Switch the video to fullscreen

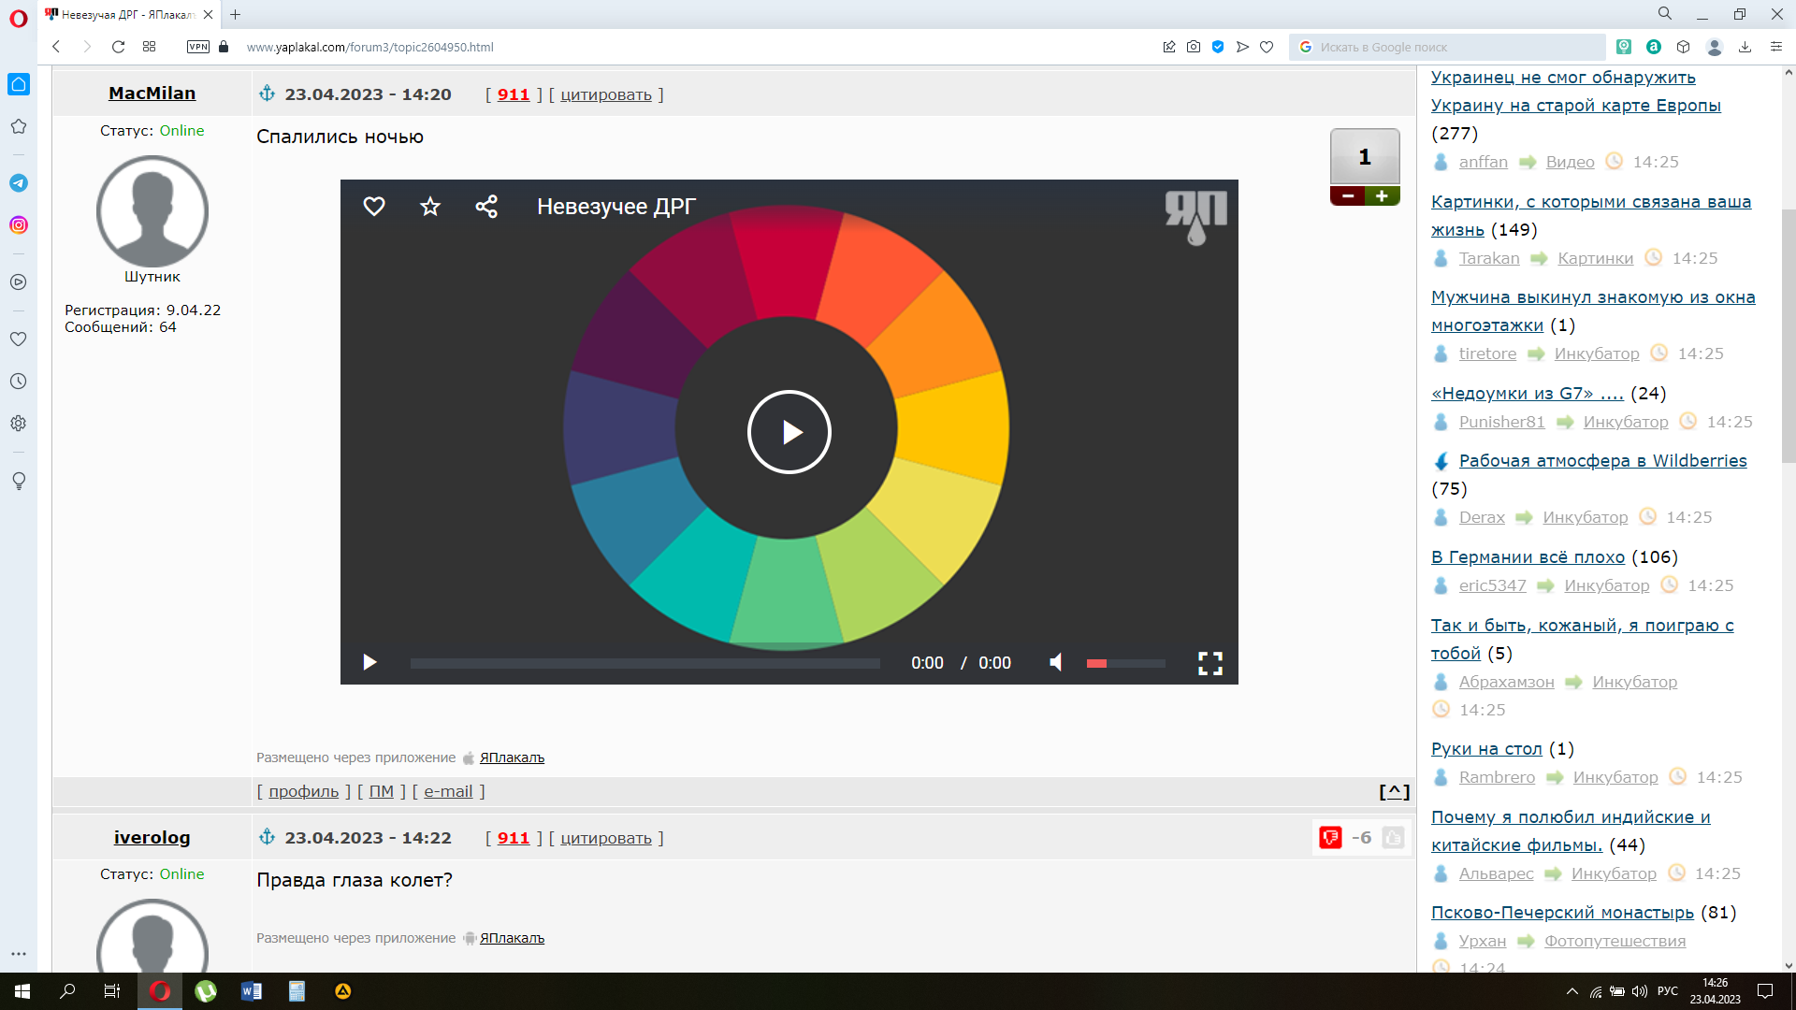[1210, 663]
